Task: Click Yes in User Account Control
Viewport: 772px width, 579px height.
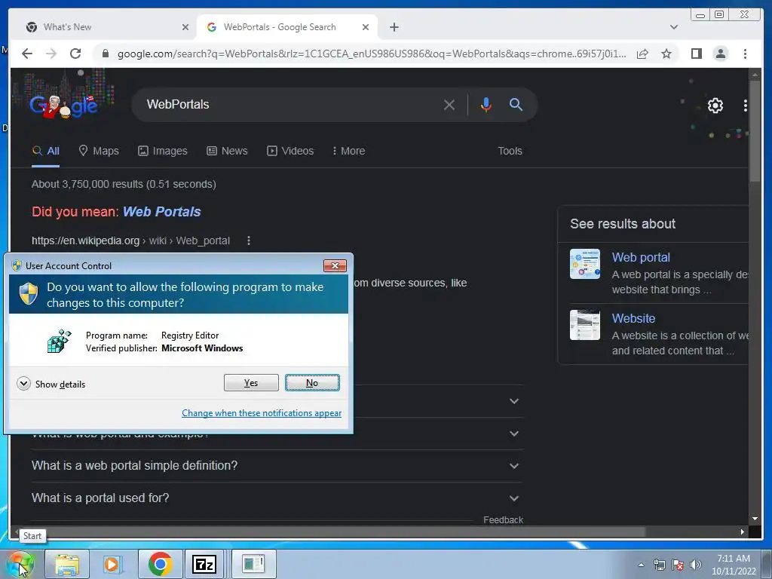Action: [251, 382]
